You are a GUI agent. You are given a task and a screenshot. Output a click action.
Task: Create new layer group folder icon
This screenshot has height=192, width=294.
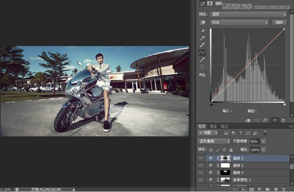click(268, 190)
